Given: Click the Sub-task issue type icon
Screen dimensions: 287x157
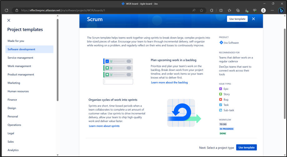Looking at the screenshot, I should [x=220, y=110].
